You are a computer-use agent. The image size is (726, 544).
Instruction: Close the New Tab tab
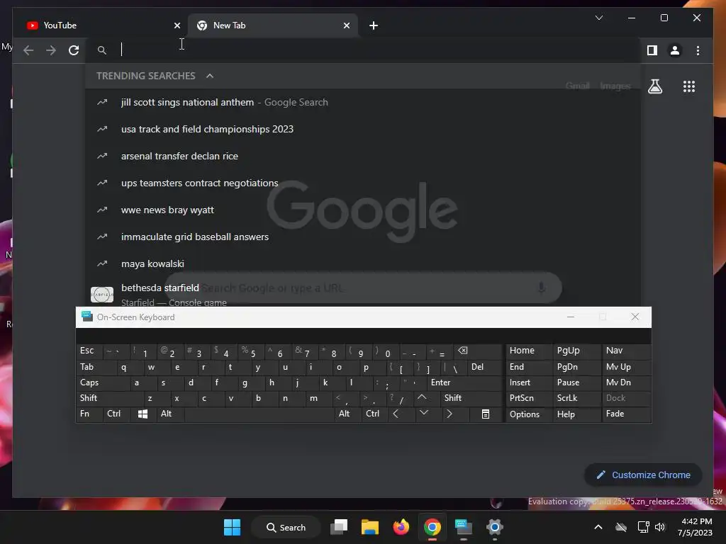[x=346, y=25]
